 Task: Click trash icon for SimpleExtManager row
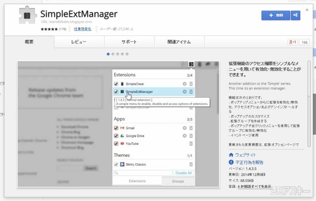click(191, 92)
